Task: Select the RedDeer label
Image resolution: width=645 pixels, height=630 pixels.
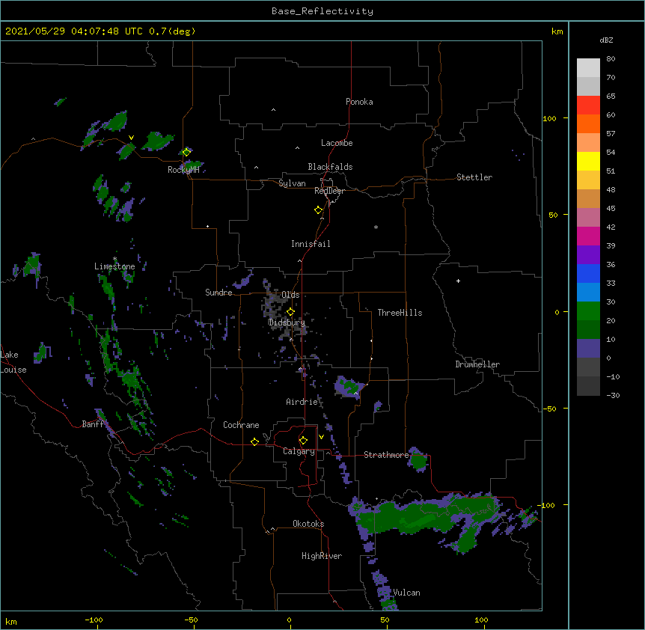Action: pyautogui.click(x=329, y=191)
